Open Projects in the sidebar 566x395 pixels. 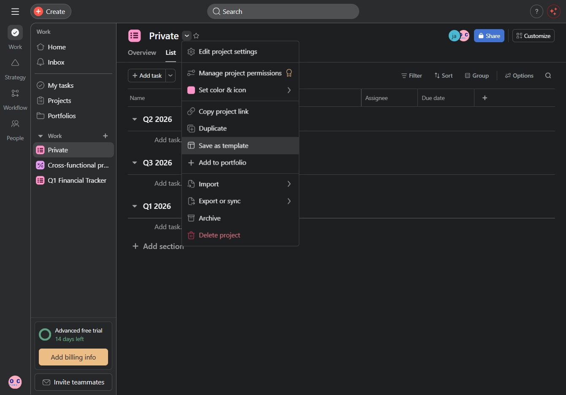(73, 101)
